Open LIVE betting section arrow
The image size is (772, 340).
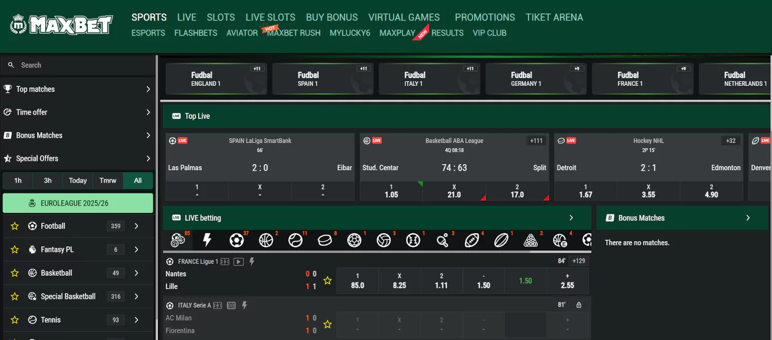coord(571,218)
